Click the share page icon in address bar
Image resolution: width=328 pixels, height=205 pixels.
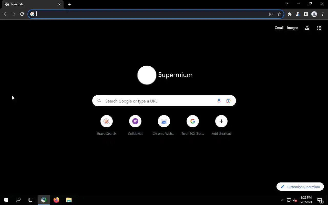pos(271,14)
